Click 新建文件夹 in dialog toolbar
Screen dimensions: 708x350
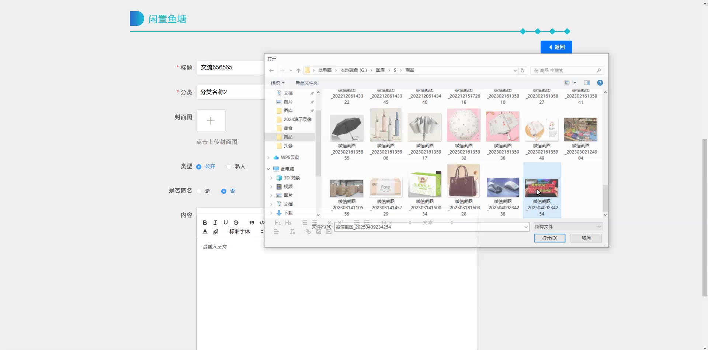pyautogui.click(x=306, y=83)
